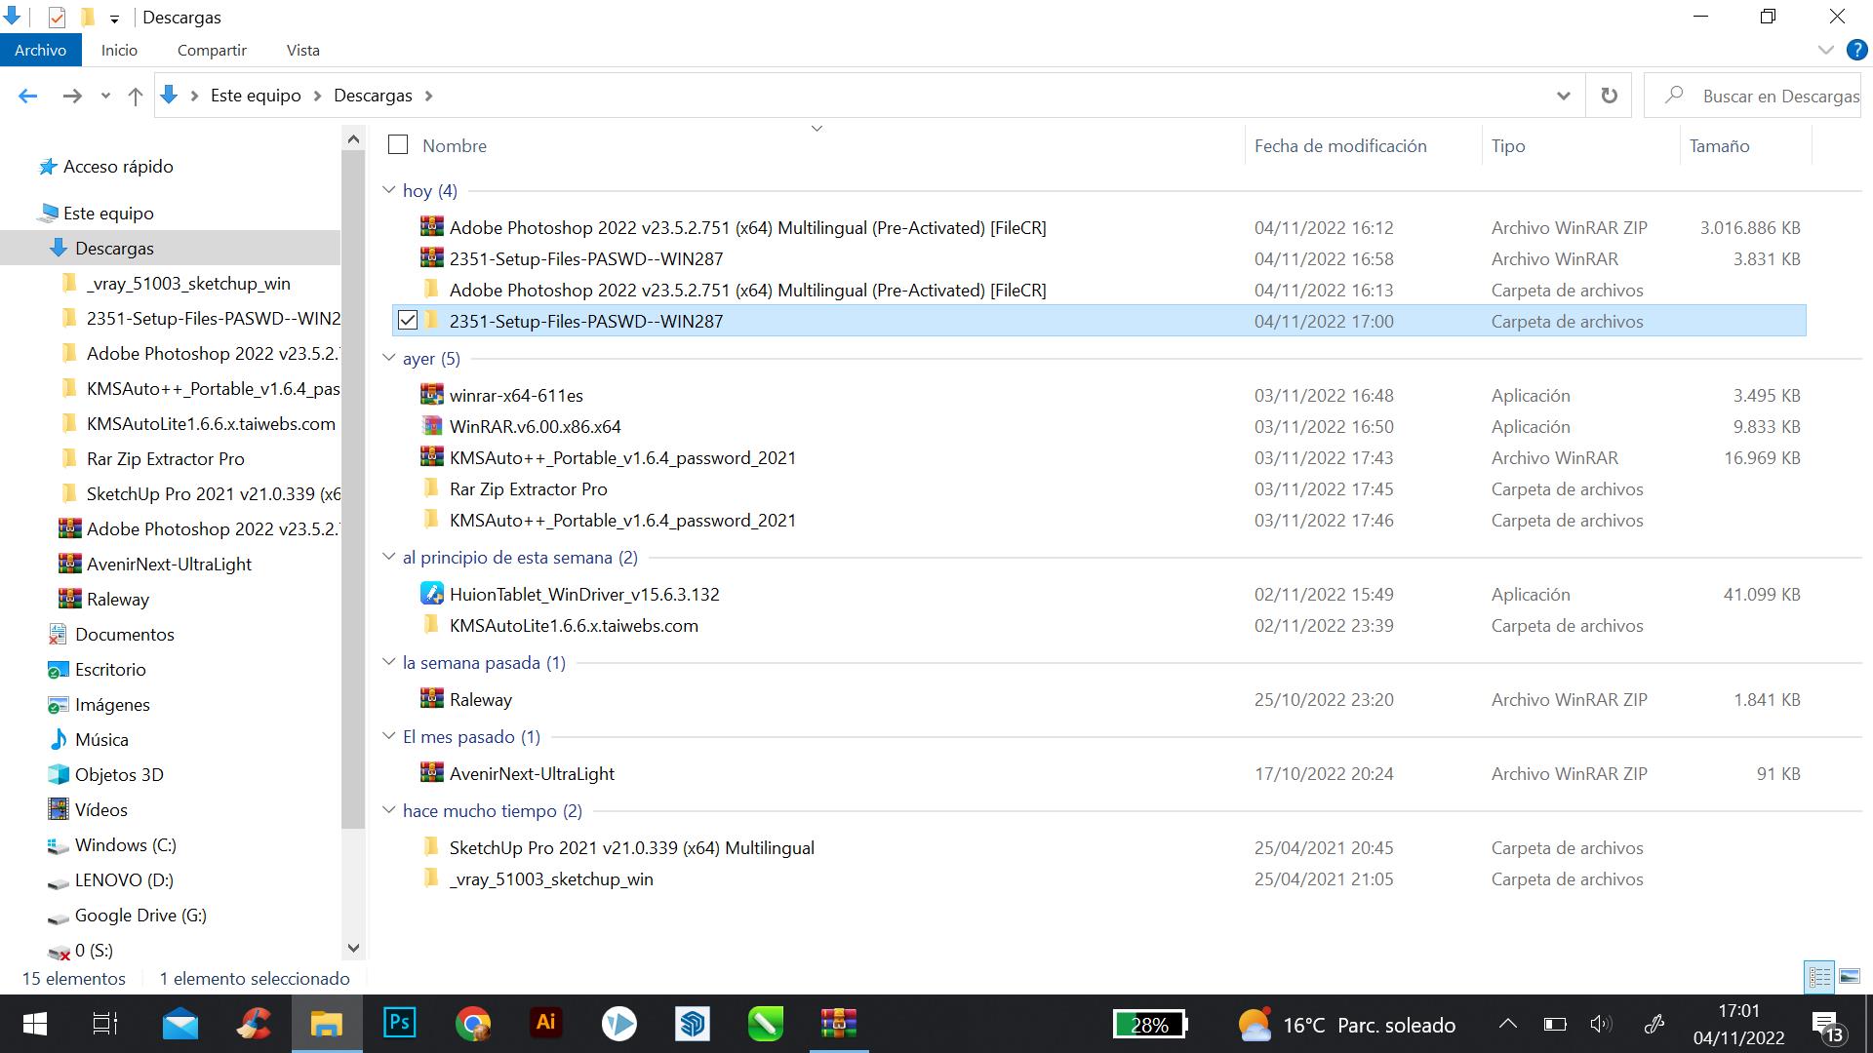Switch to large thumbnails view icon
Screen dimensions: 1873x1053
pyautogui.click(x=1849, y=976)
